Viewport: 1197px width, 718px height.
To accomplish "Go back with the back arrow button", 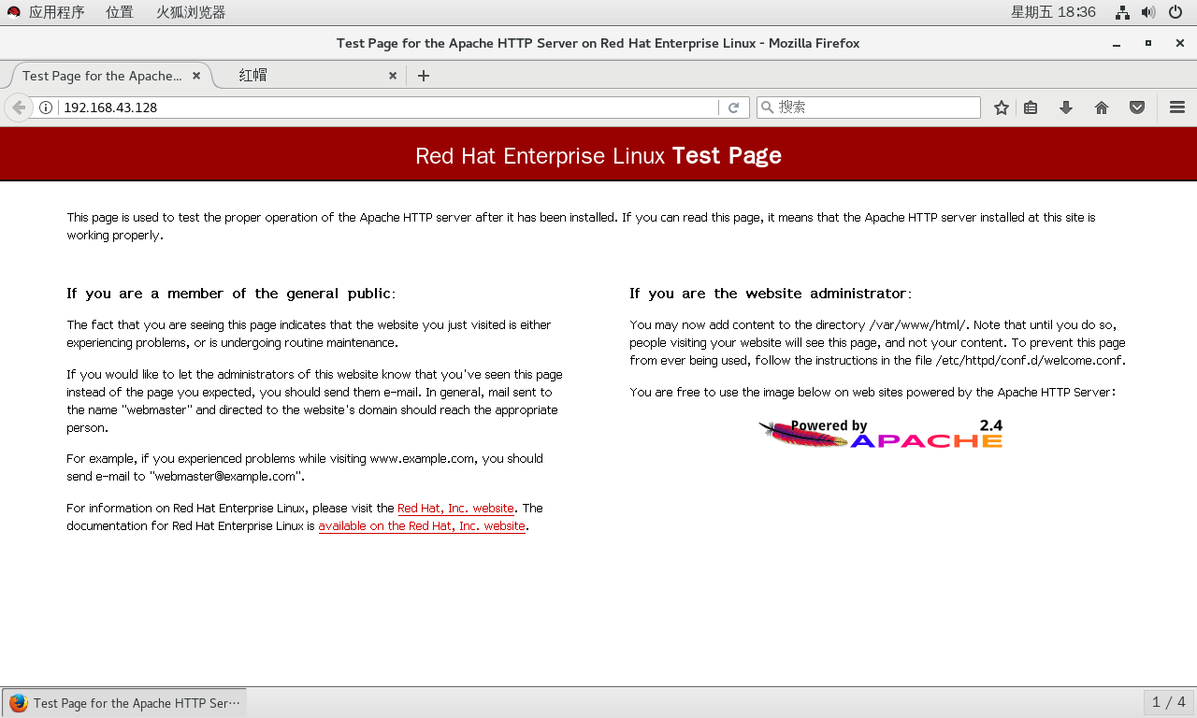I will point(19,108).
